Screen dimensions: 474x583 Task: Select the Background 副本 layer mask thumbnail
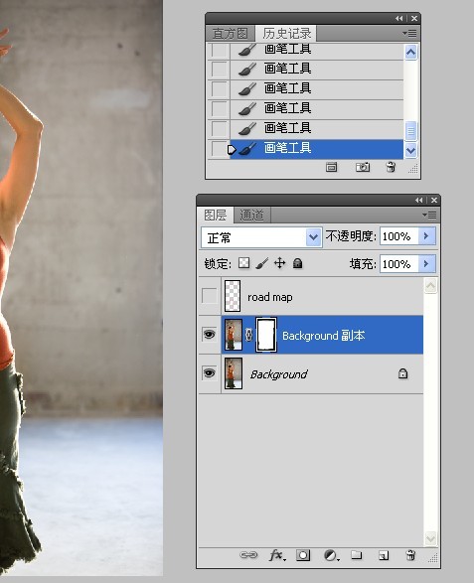click(266, 335)
